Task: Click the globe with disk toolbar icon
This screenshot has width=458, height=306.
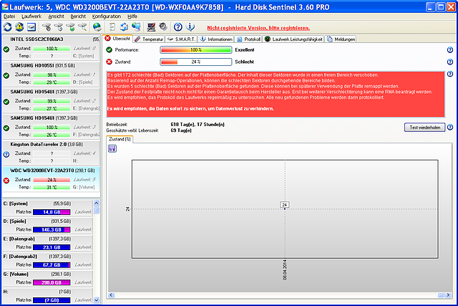Action: [x=97, y=27]
